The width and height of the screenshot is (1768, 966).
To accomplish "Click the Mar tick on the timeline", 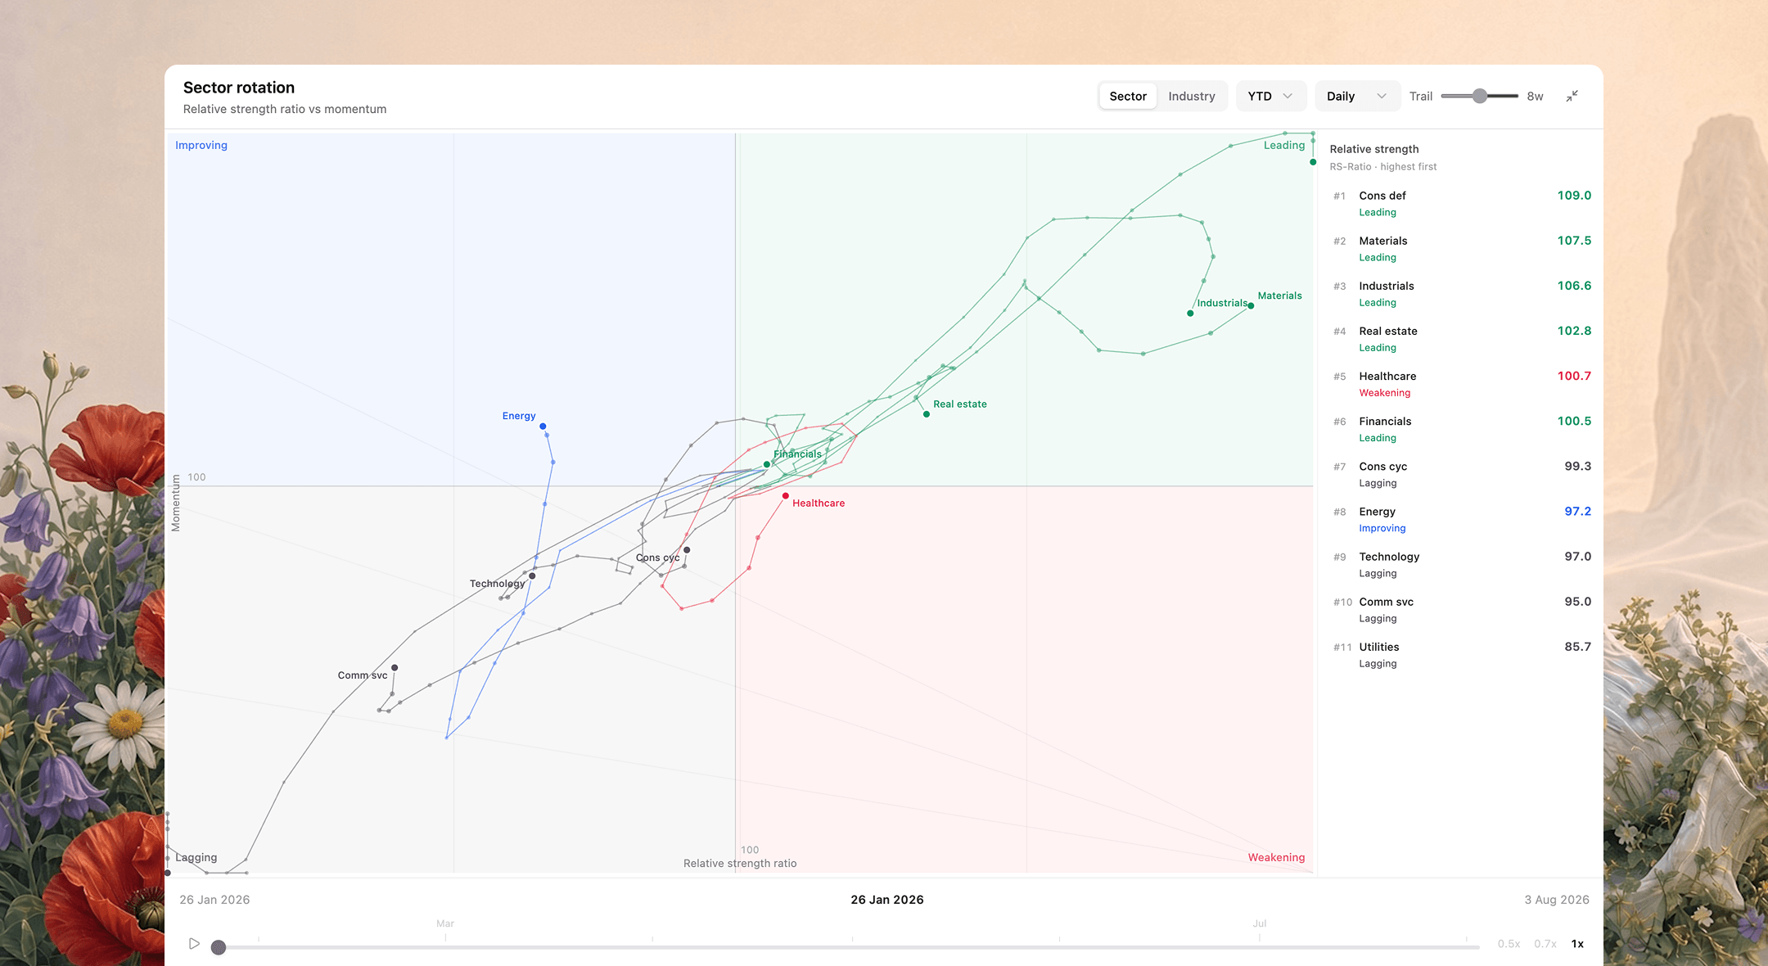I will click(x=445, y=923).
